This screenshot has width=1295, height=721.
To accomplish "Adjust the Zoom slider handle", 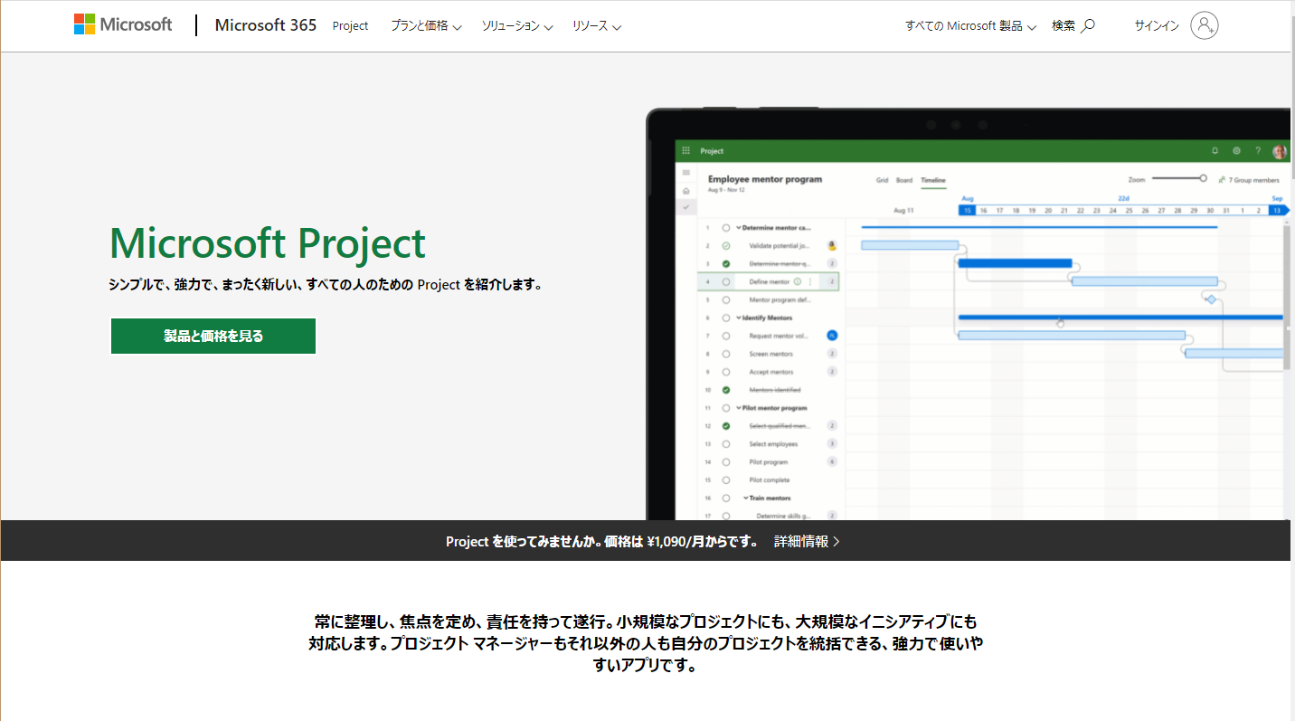I will point(1203,178).
